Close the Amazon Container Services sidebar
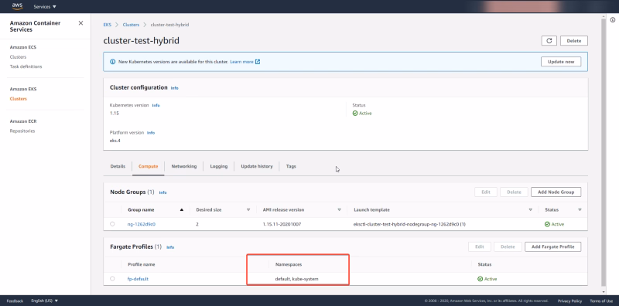Screen dimensions: 619x306 click(x=80, y=23)
